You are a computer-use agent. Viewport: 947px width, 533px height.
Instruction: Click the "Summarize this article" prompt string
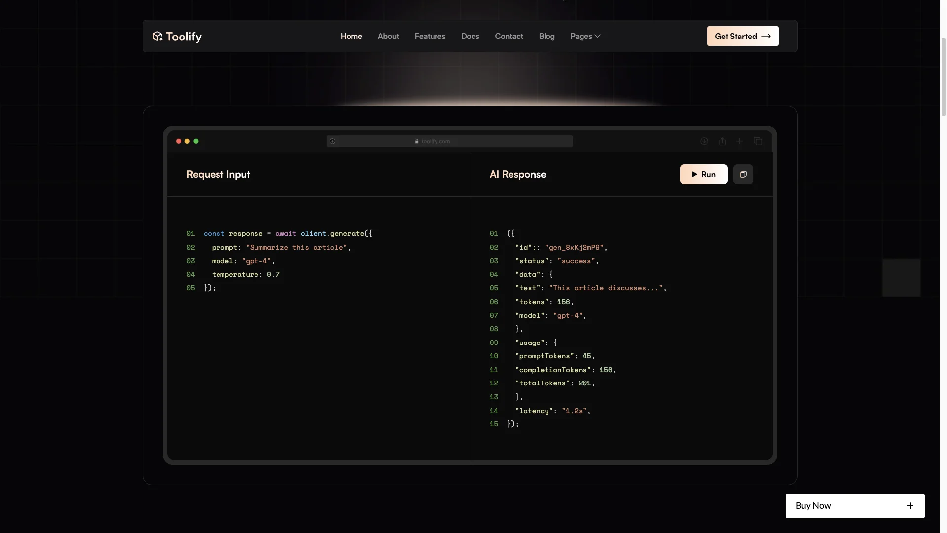click(296, 247)
